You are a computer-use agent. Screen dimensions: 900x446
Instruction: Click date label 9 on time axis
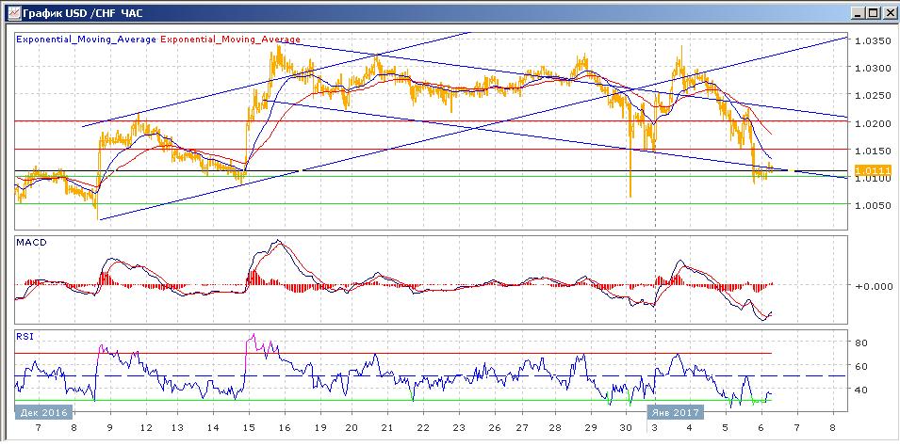pos(109,428)
